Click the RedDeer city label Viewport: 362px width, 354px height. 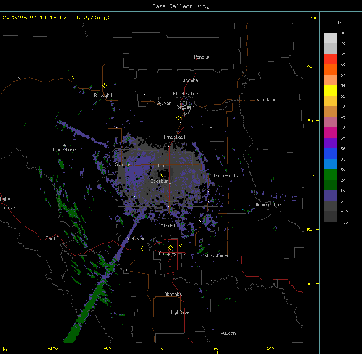tap(185, 107)
